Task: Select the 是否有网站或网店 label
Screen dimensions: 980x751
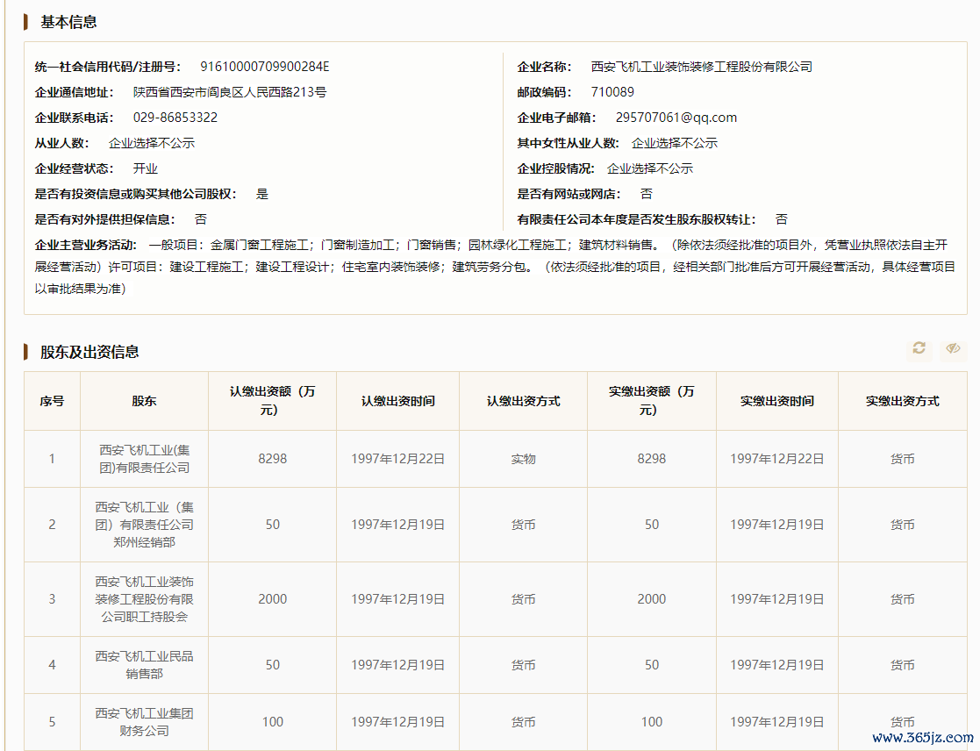Action: (x=569, y=194)
